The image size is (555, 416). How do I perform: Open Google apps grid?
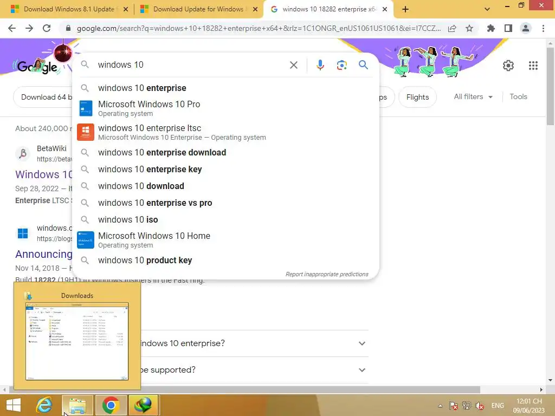pos(533,66)
